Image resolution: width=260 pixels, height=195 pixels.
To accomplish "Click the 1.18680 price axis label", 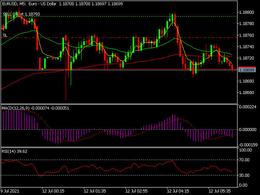I will coord(247,81).
